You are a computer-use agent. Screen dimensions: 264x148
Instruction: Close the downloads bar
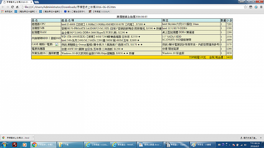click(261, 138)
